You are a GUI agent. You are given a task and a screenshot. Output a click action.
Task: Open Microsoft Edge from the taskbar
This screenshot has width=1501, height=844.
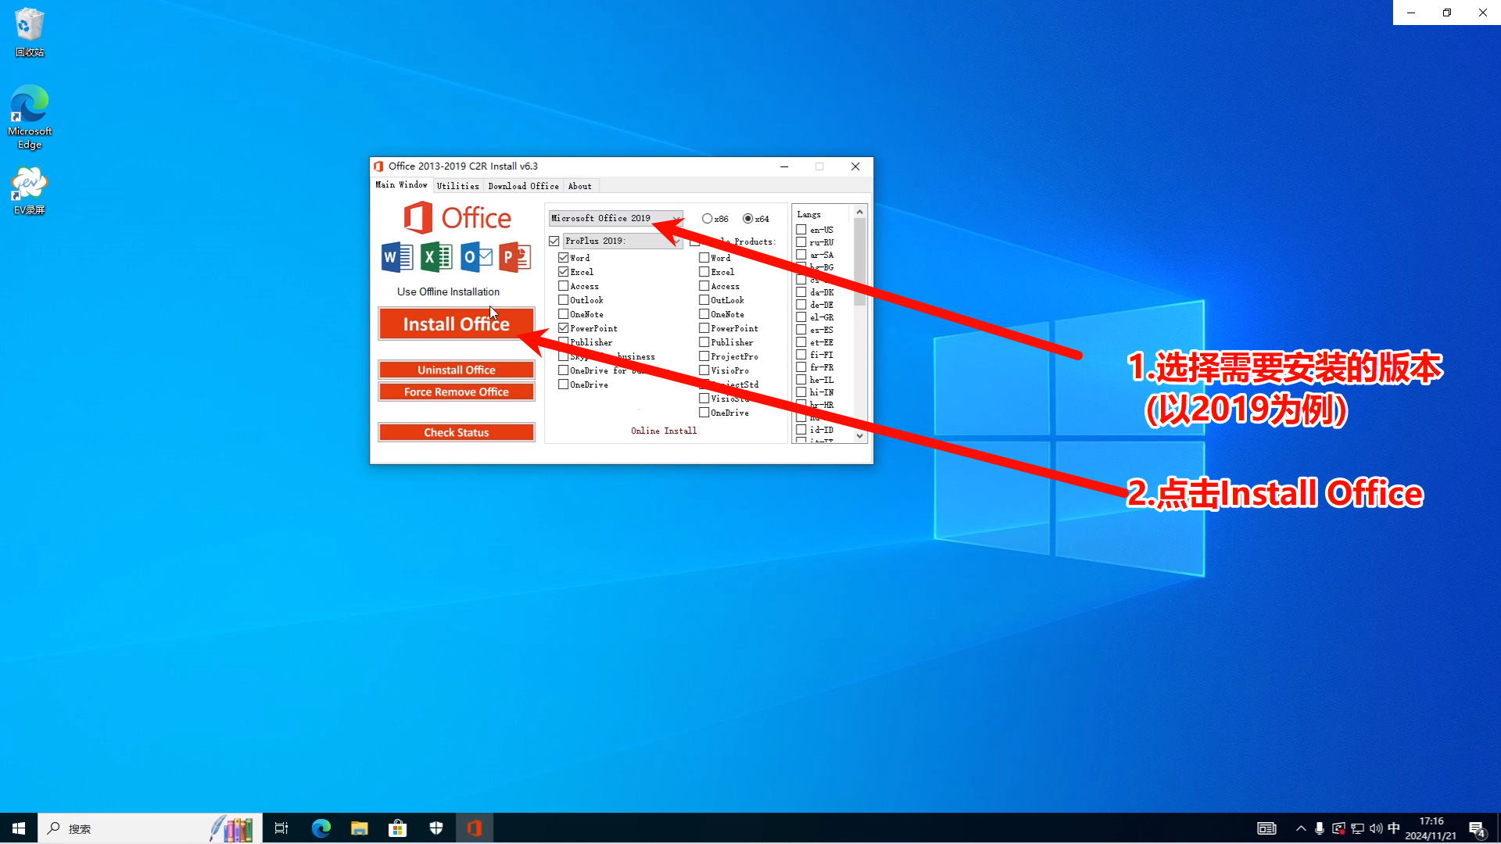click(321, 828)
